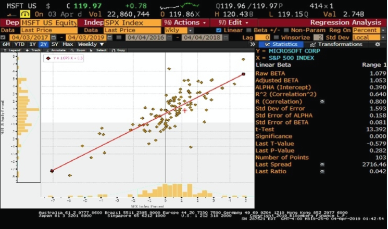
Task: Click the Last Spread value 2716.46
Action: pyautogui.click(x=374, y=164)
